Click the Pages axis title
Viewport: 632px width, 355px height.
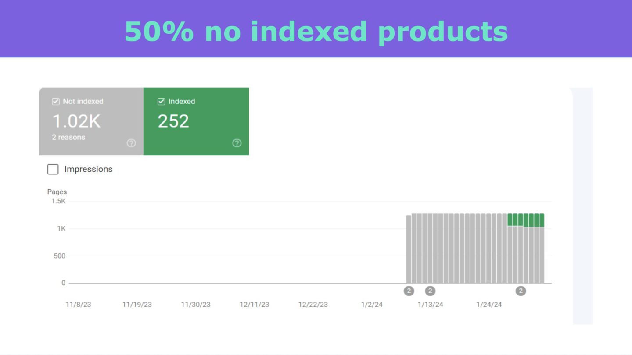pos(57,192)
